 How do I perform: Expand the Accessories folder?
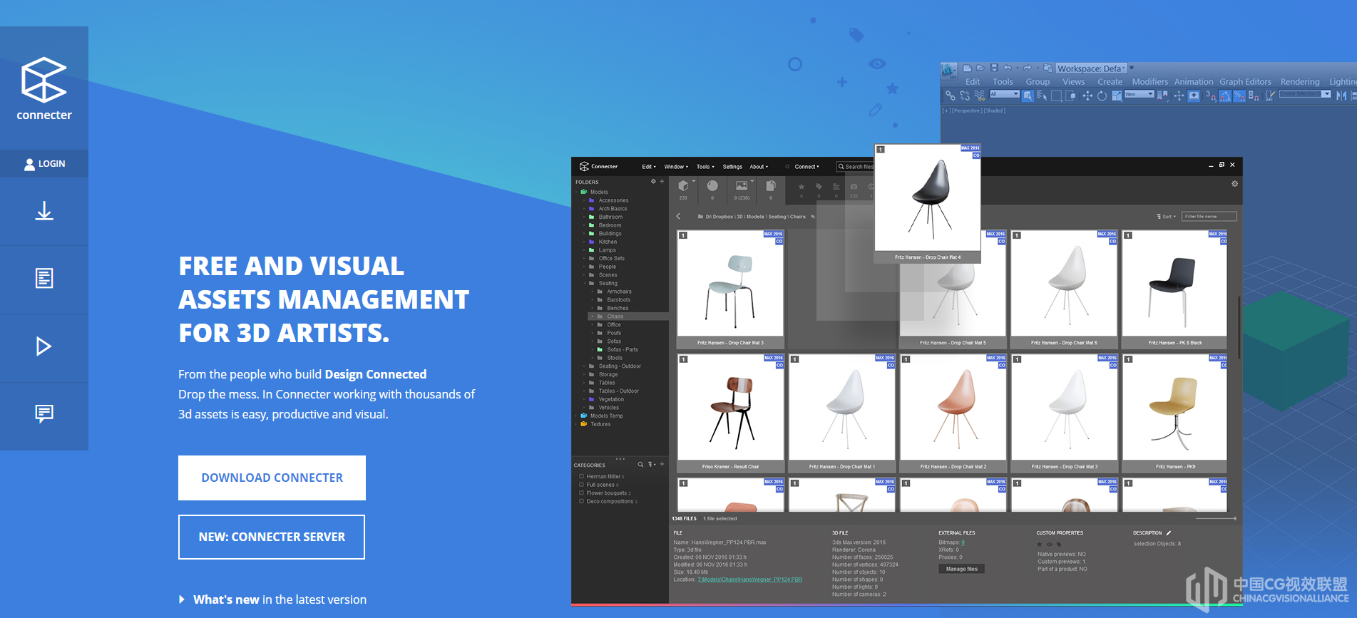[x=584, y=200]
